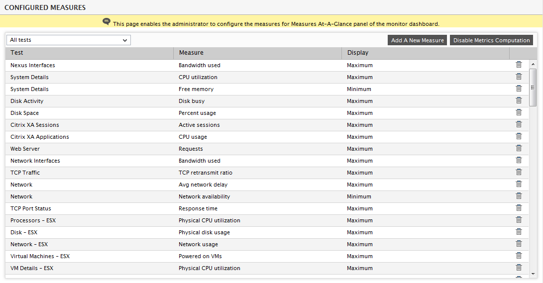The image size is (543, 283).
Task: Delete the System Details Free memory row
Action: [519, 89]
